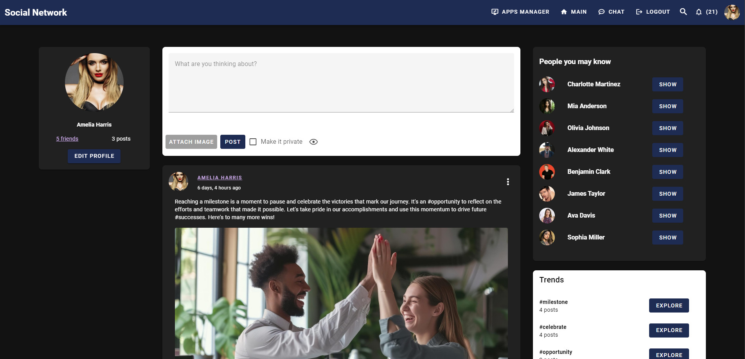Select APPS MANAGER in the navigation bar
The width and height of the screenshot is (745, 359).
tap(520, 12)
